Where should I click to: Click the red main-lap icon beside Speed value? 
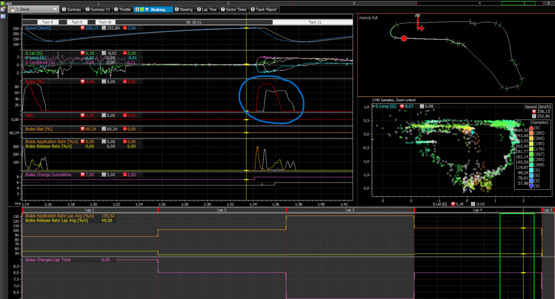point(82,28)
